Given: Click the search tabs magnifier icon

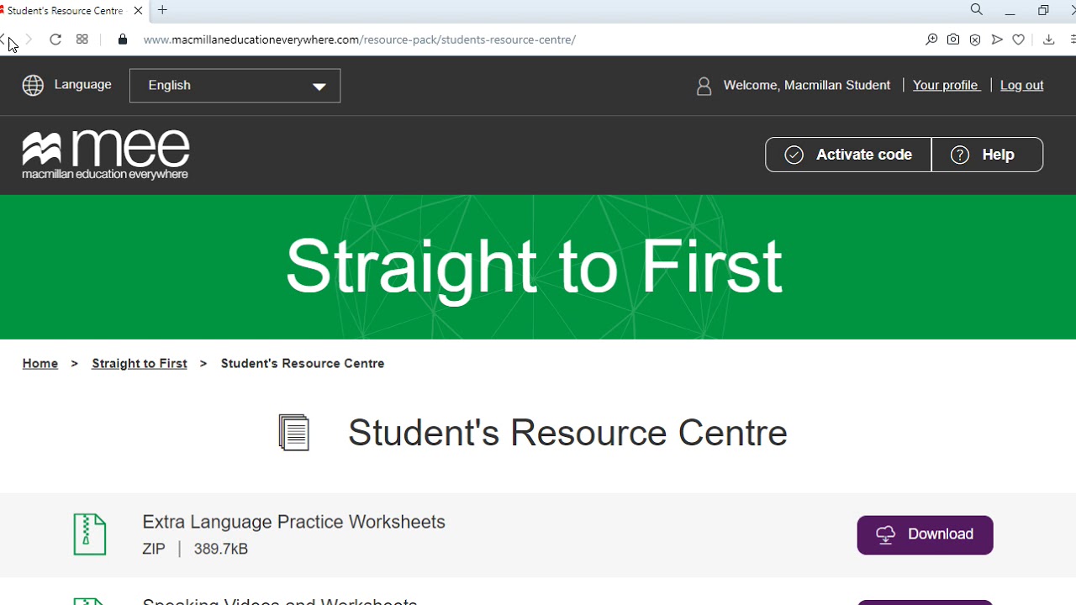Looking at the screenshot, I should (976, 10).
